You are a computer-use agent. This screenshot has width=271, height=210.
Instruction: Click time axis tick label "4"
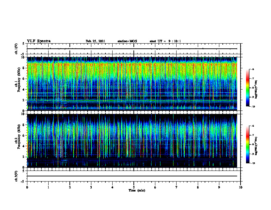tap(113, 187)
